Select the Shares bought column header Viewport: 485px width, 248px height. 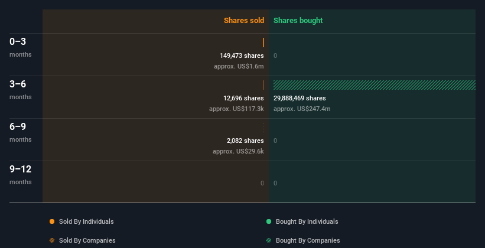298,21
